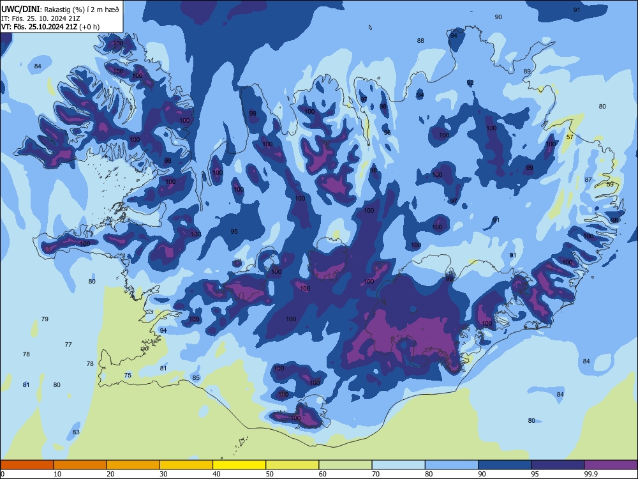The height and width of the screenshot is (479, 638).
Task: Select the orange 10–20 legend swatch
Action: click(80, 465)
